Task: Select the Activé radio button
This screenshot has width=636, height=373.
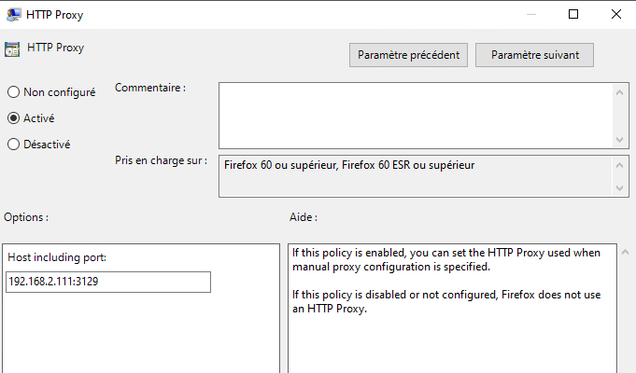Action: point(13,117)
